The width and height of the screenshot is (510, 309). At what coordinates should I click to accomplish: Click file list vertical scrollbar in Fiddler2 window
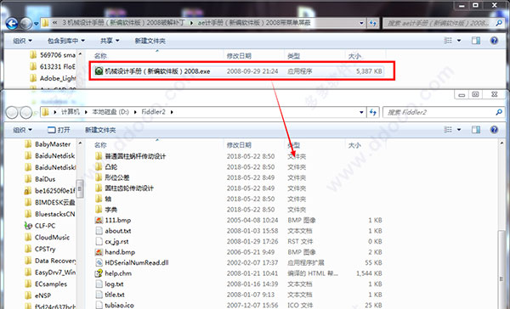(x=501, y=270)
